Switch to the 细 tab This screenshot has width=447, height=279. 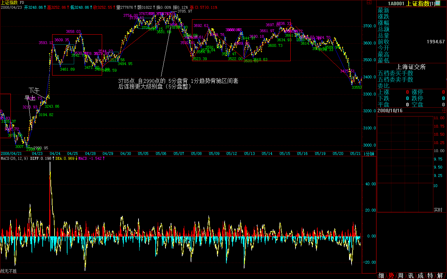coord(381,276)
